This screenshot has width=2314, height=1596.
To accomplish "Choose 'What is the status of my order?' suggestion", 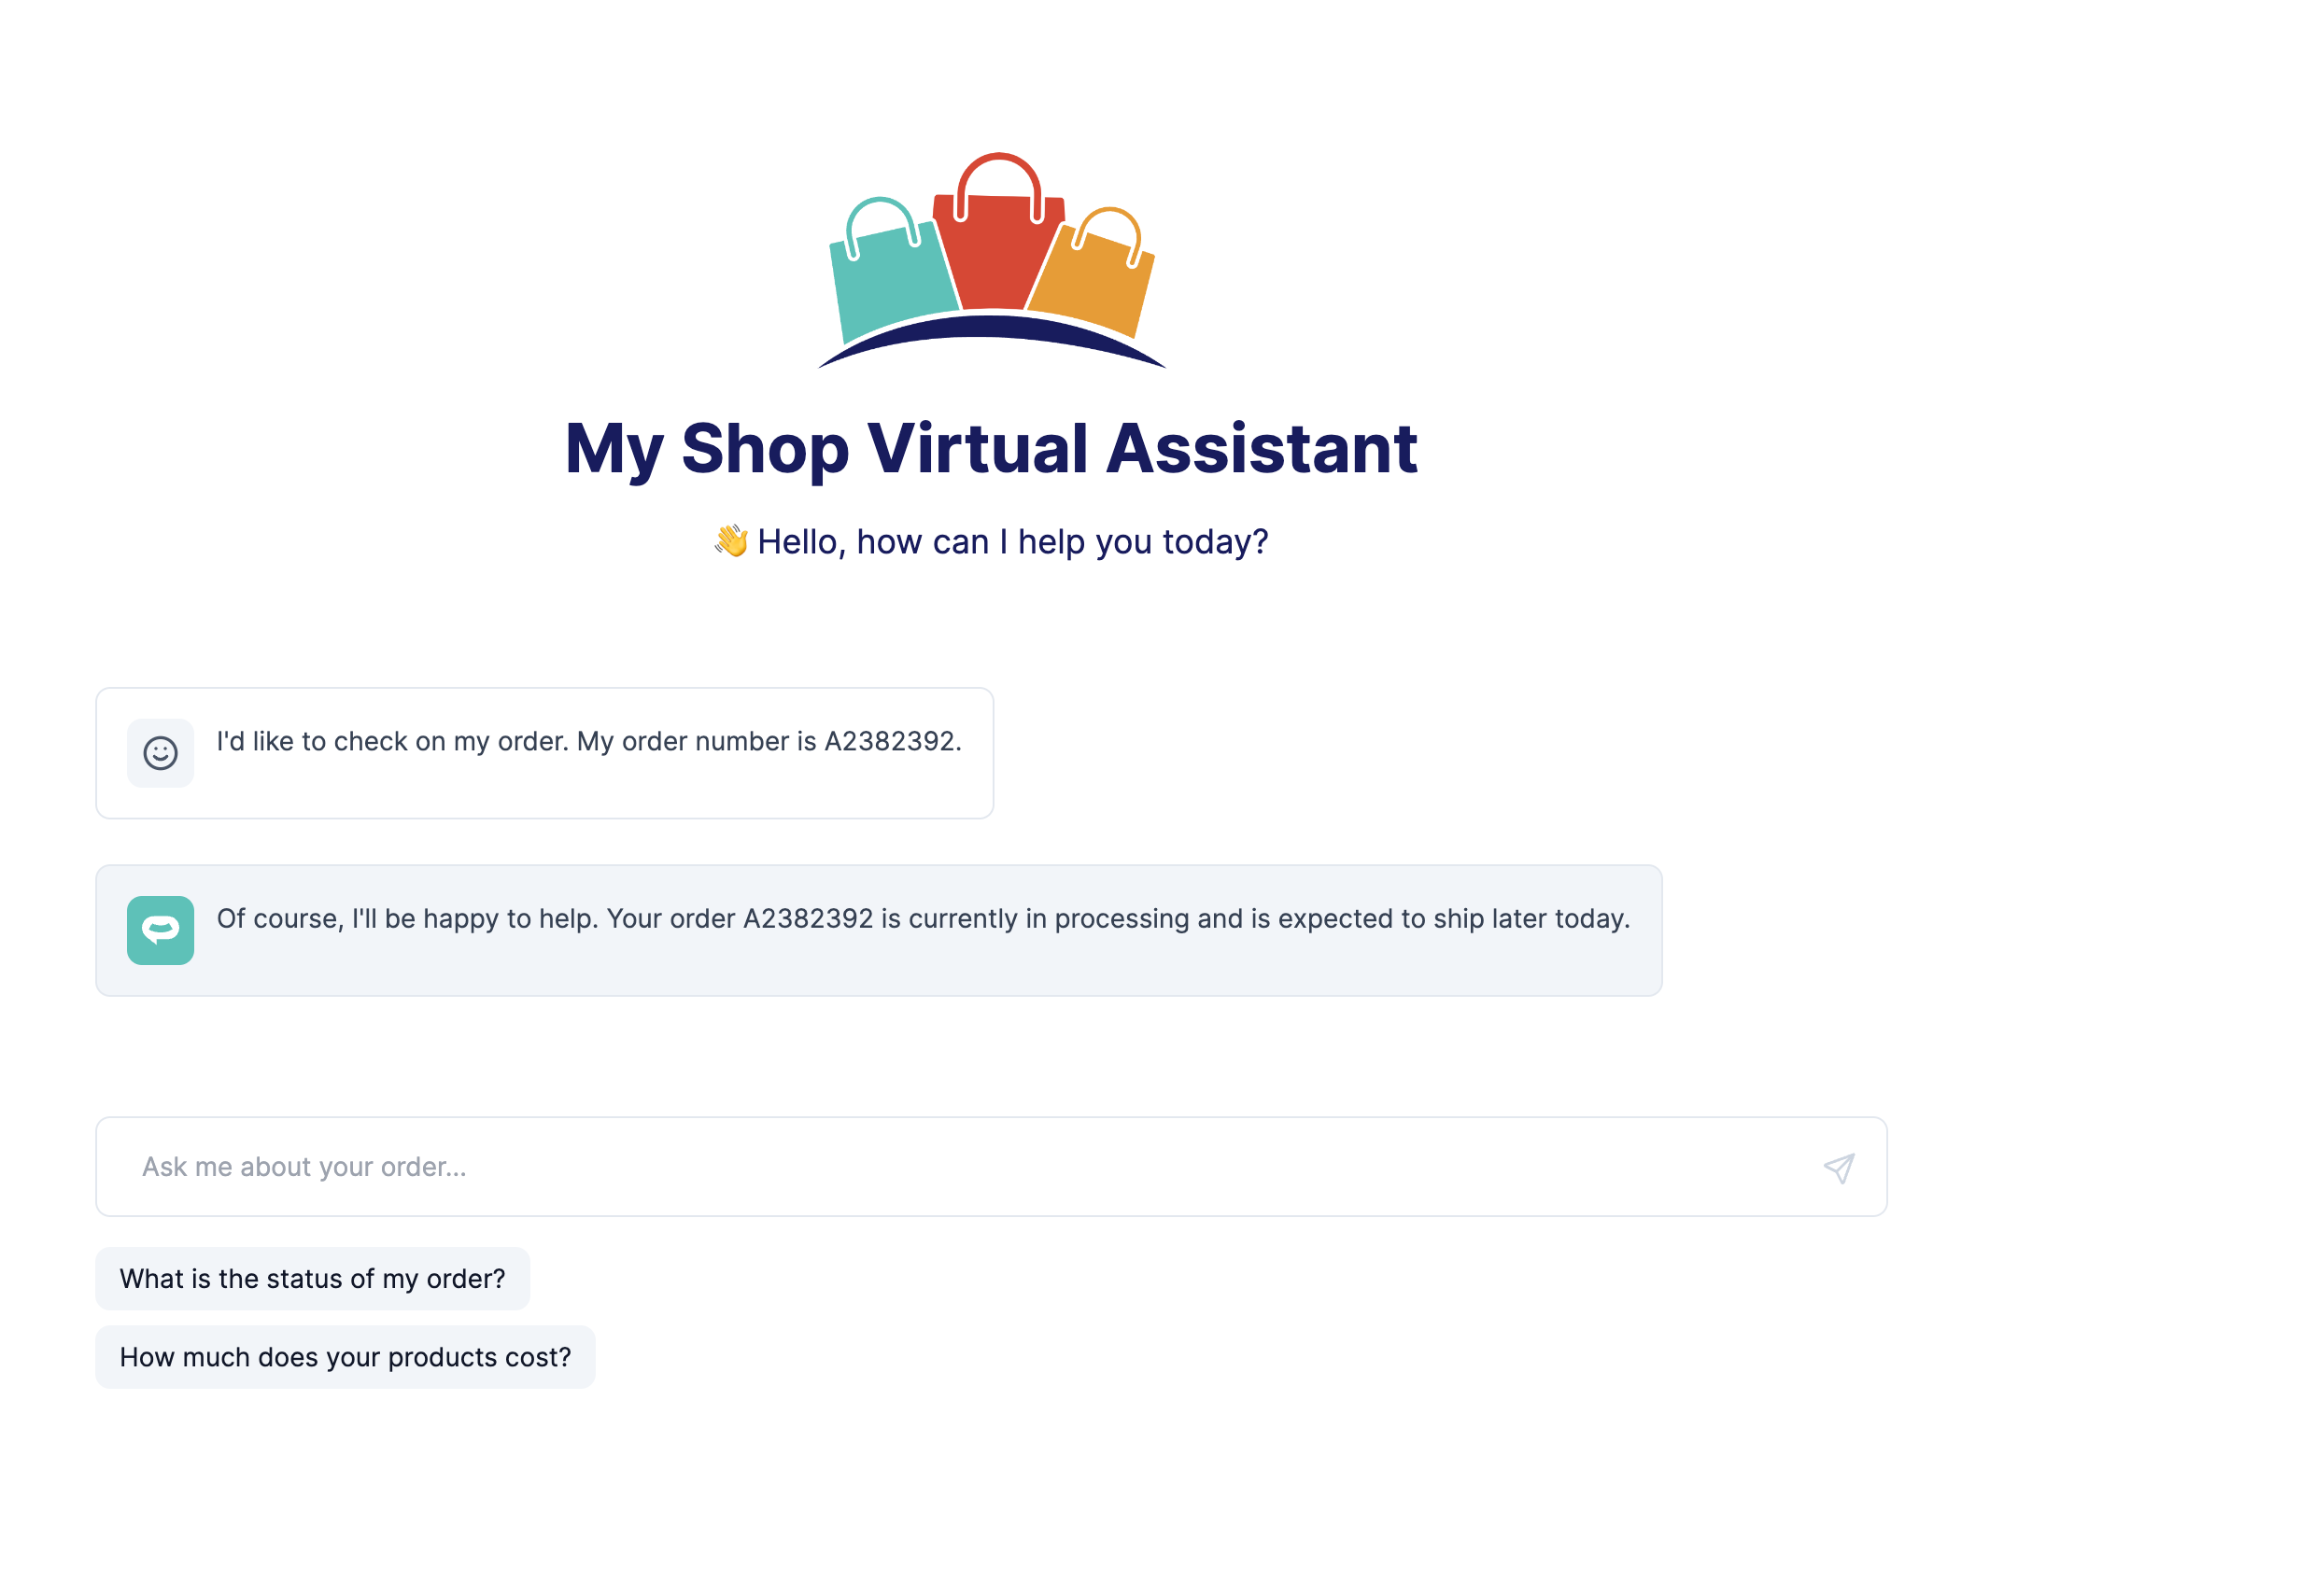I will pyautogui.click(x=312, y=1278).
